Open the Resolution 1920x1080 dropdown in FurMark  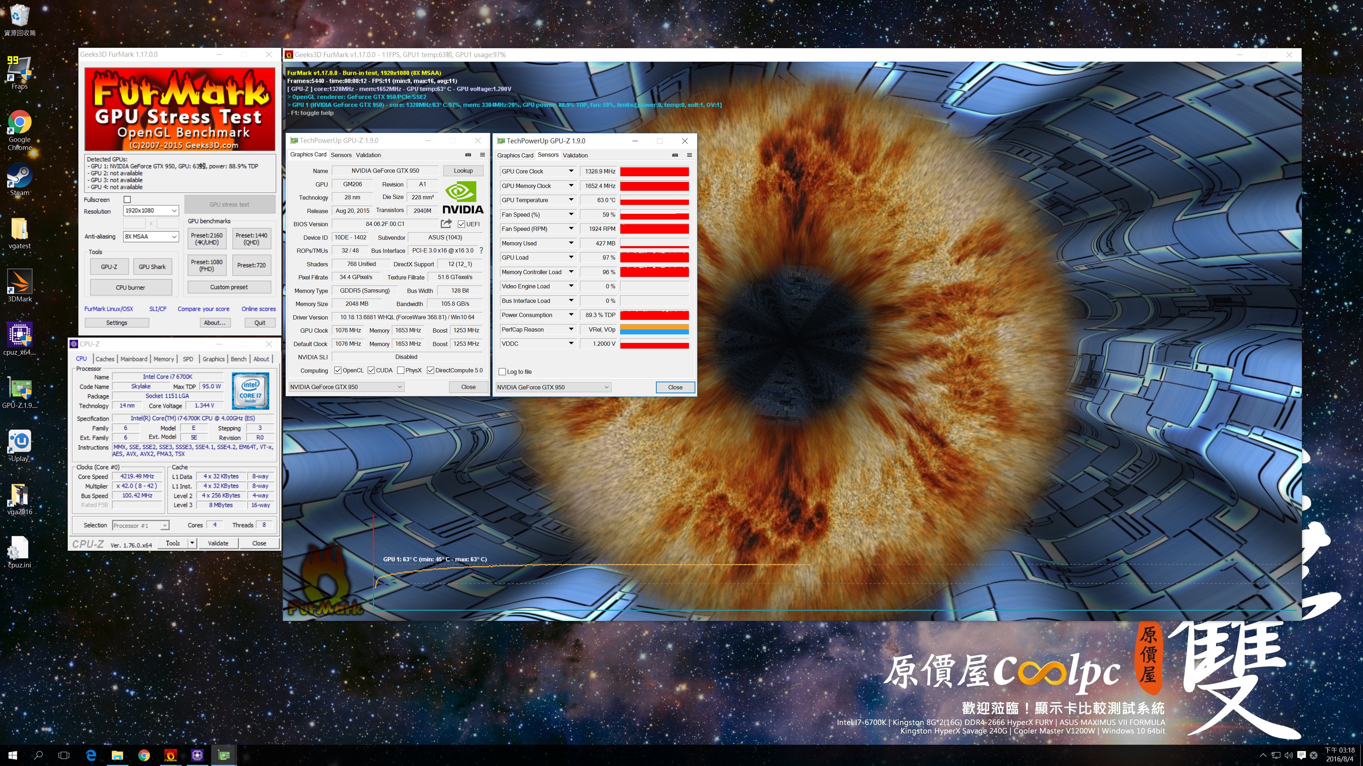[151, 211]
